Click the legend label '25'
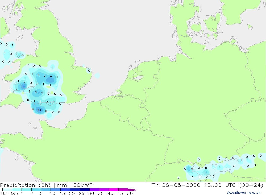Viewport: 266px width, 195px height. point(81,193)
